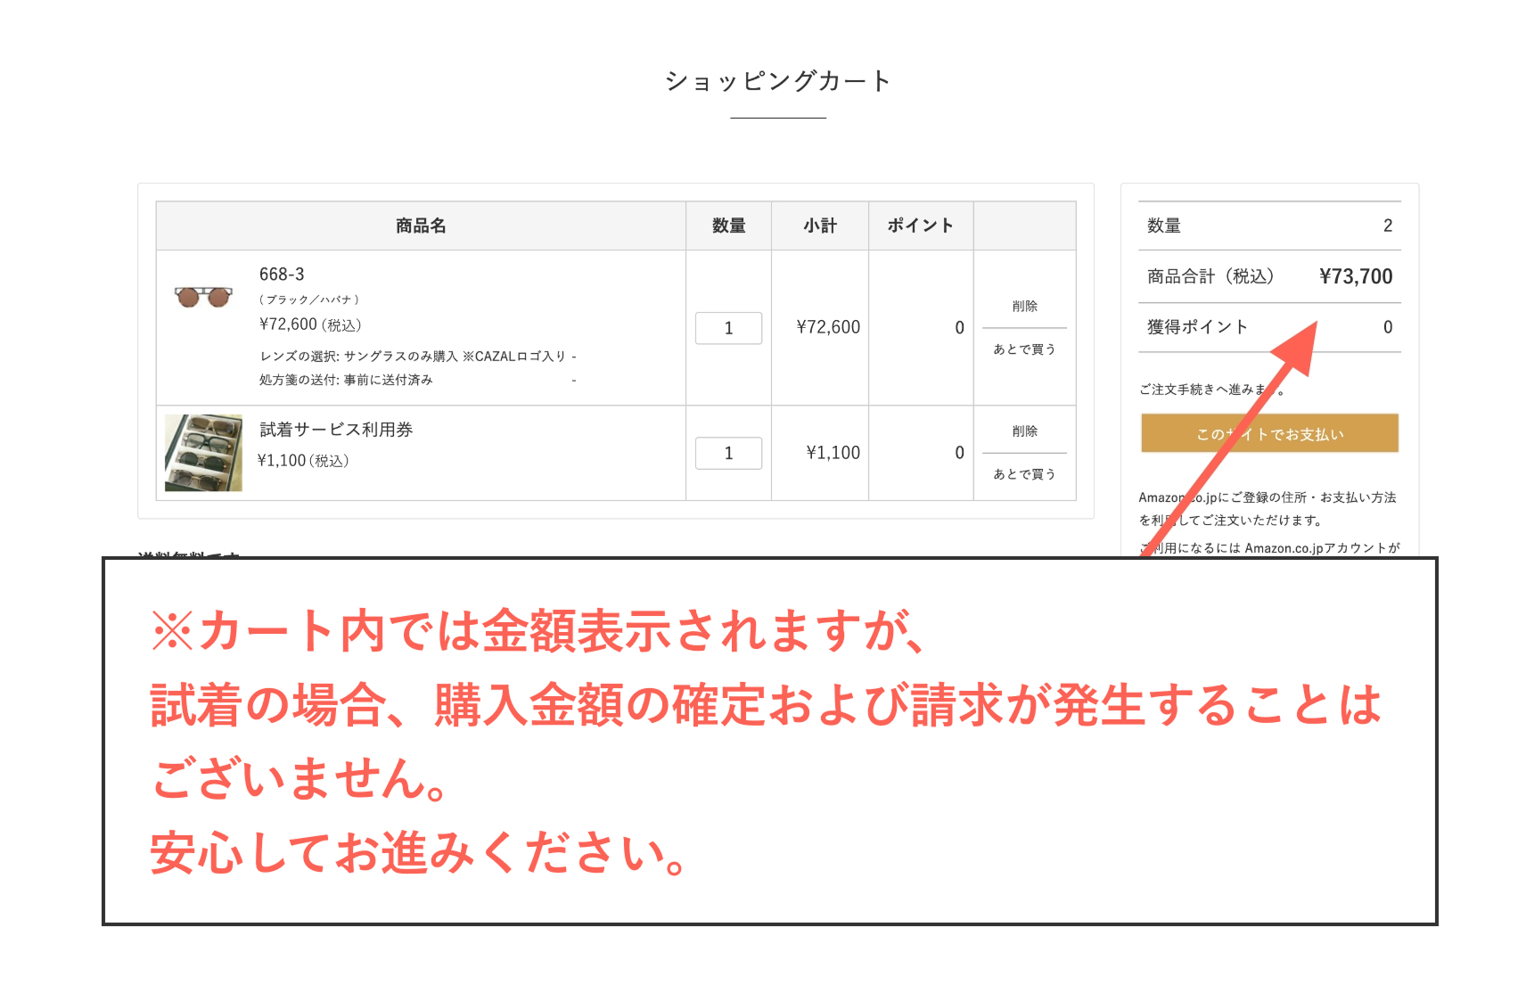
Task: Click the quantity field for the 試着サービス利用券
Action: tap(728, 453)
